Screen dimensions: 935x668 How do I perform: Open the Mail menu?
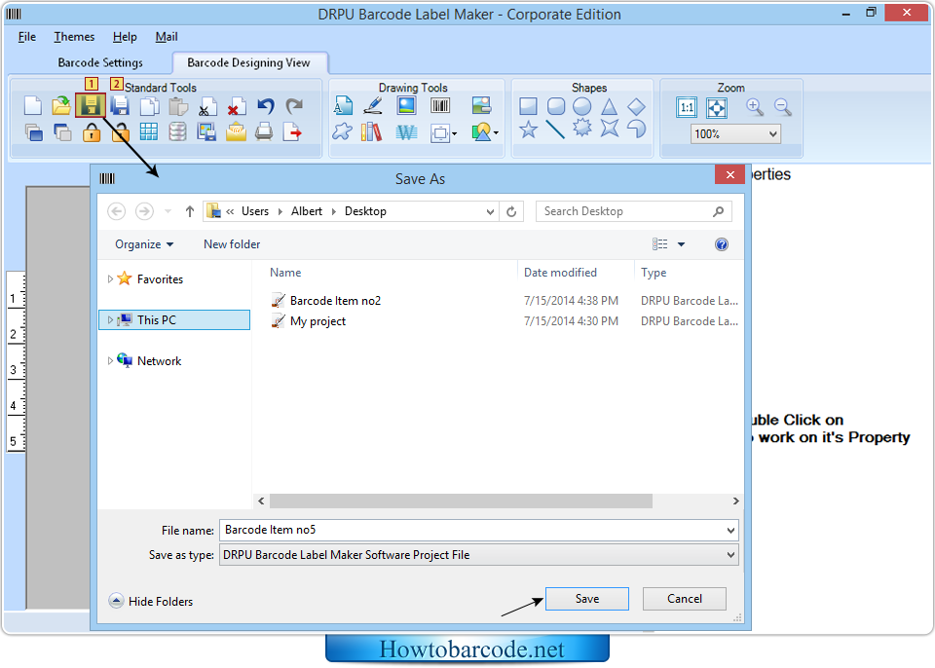[x=167, y=37]
